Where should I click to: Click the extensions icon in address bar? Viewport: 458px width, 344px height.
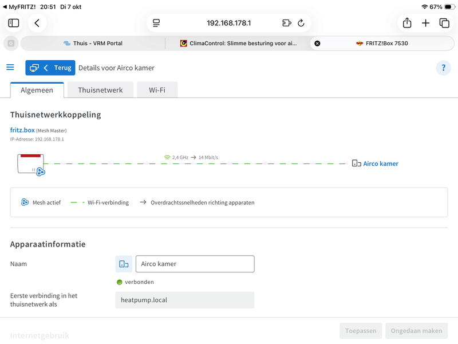point(287,23)
